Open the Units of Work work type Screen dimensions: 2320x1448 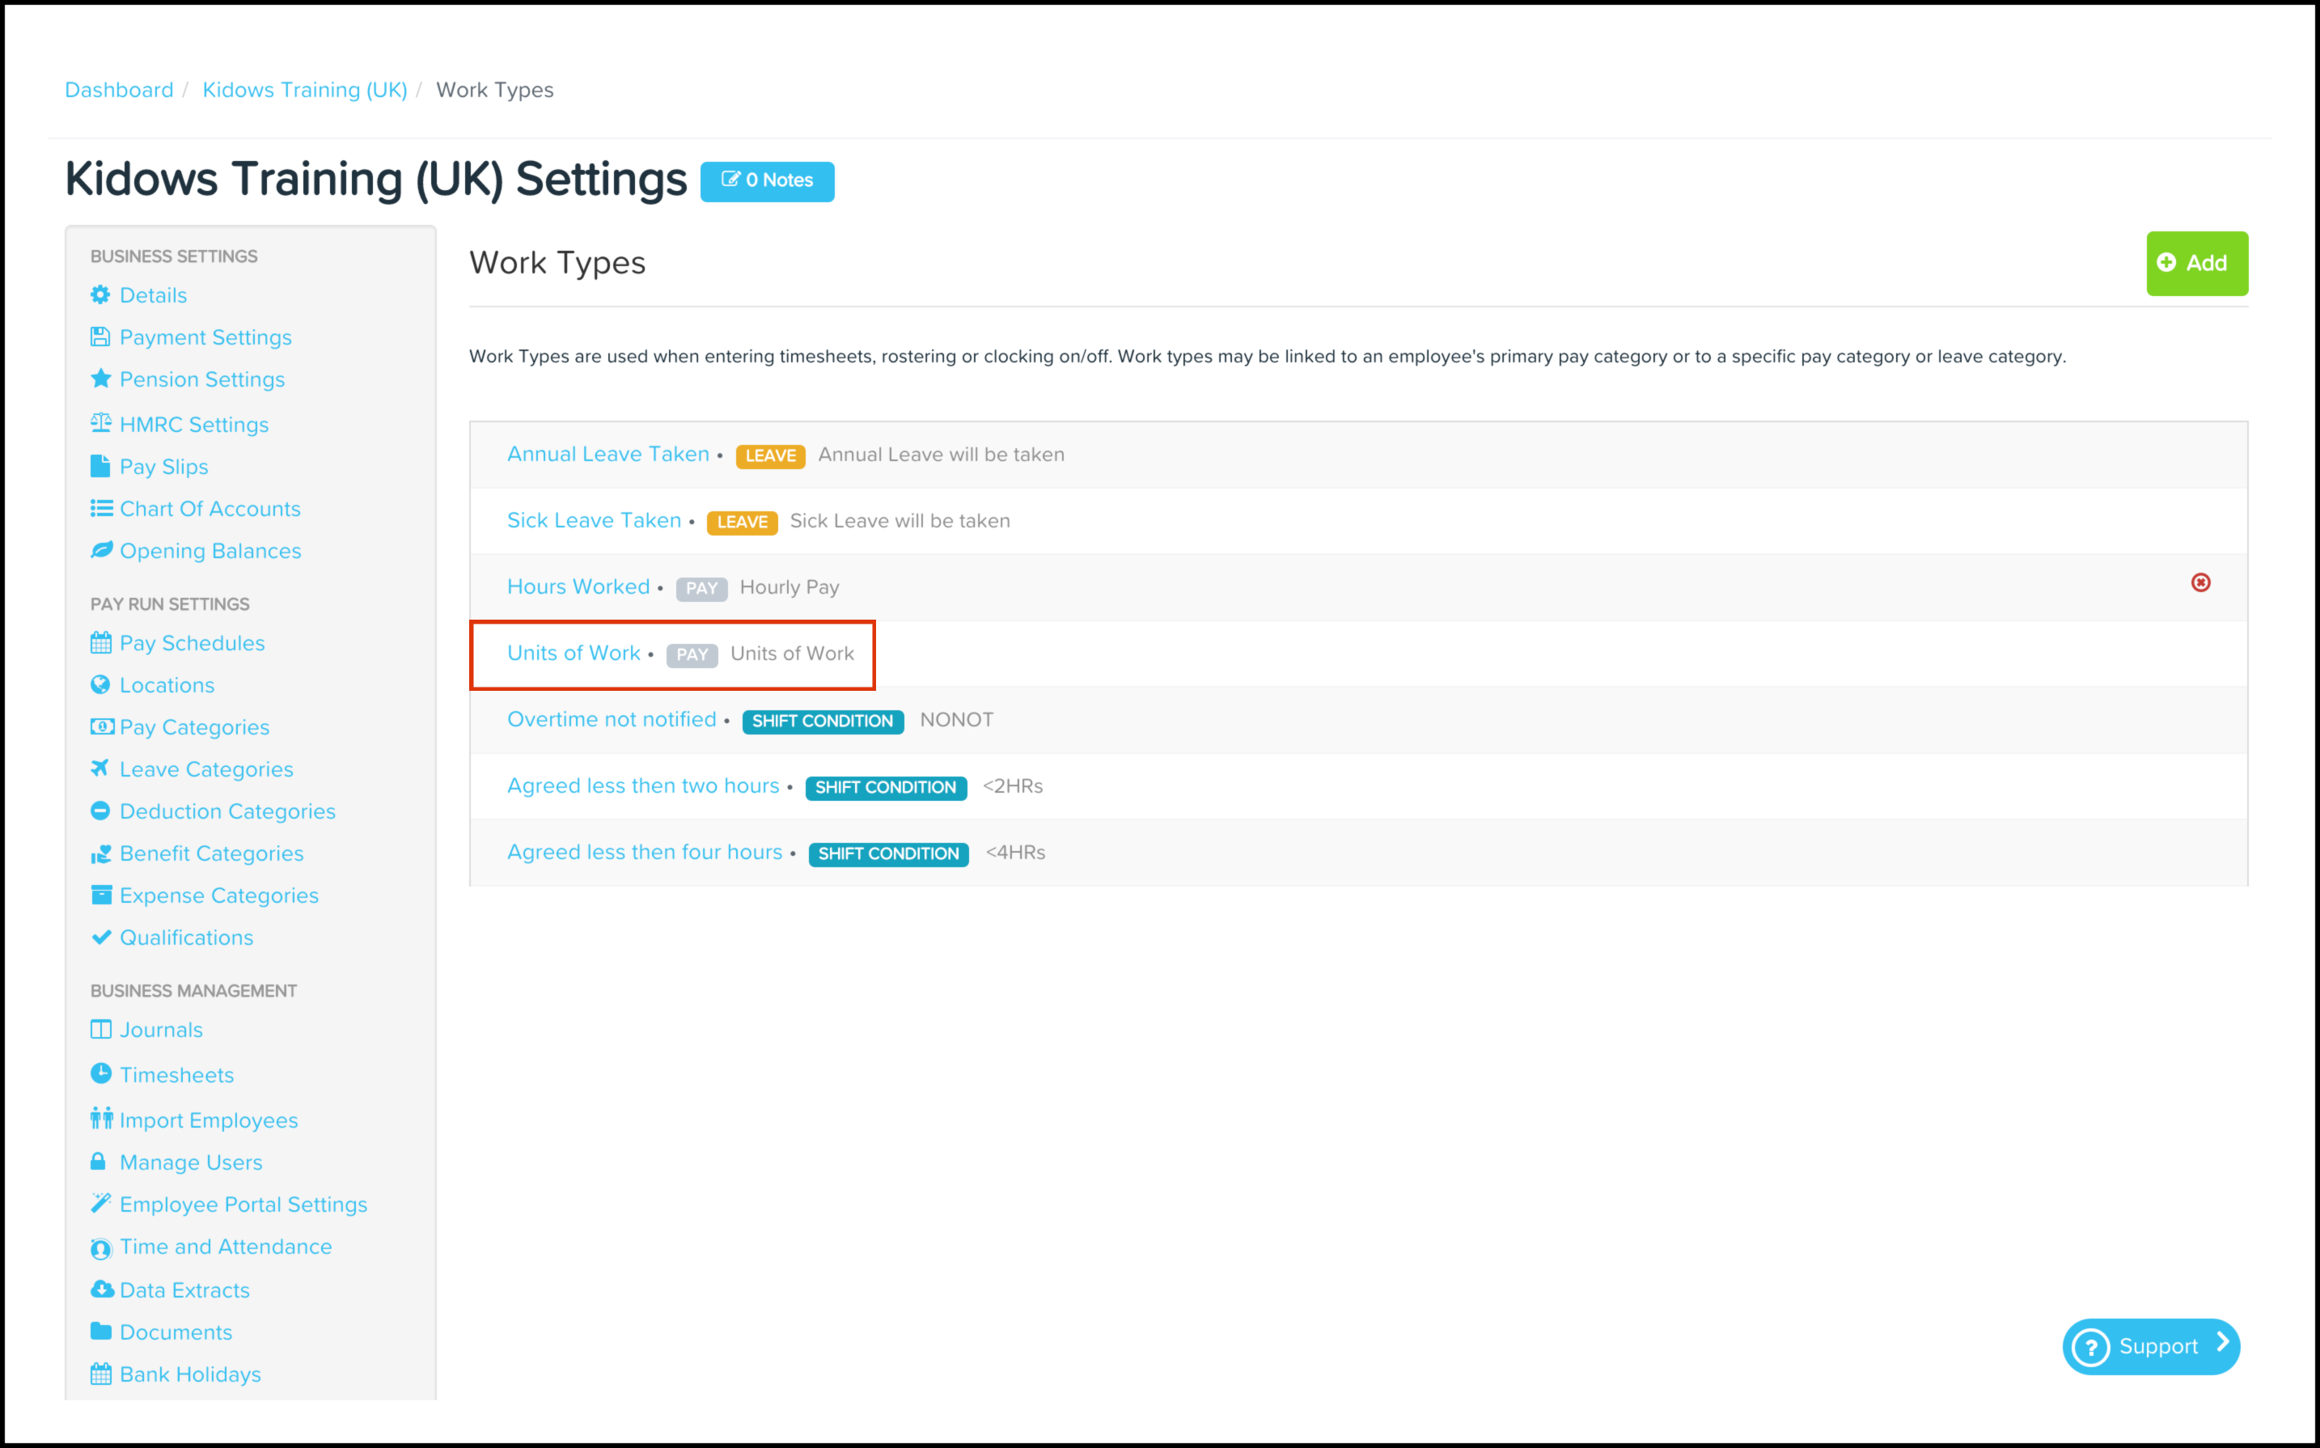tap(574, 653)
